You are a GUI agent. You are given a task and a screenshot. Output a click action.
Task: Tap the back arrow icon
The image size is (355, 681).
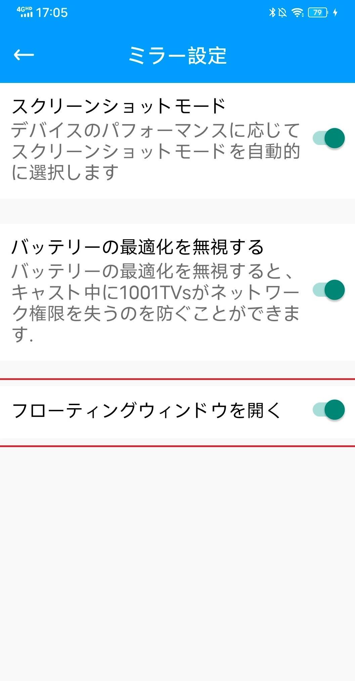pyautogui.click(x=24, y=55)
